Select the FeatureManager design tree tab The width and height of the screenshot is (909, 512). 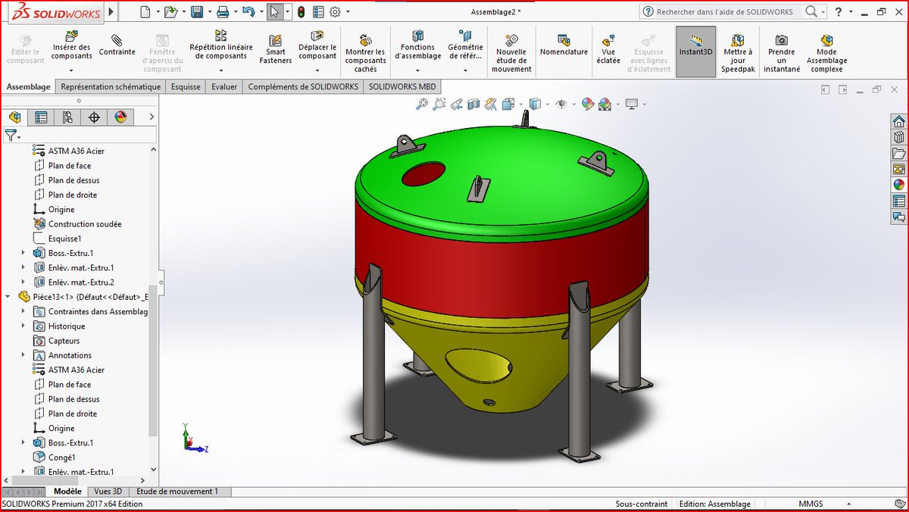click(15, 117)
